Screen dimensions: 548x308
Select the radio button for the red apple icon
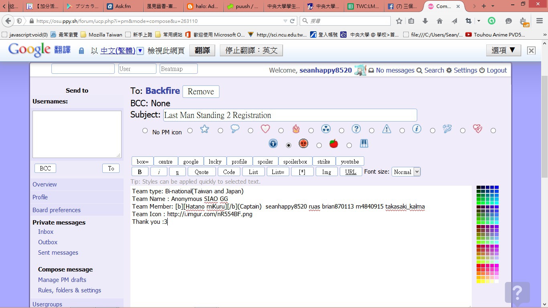click(x=319, y=145)
